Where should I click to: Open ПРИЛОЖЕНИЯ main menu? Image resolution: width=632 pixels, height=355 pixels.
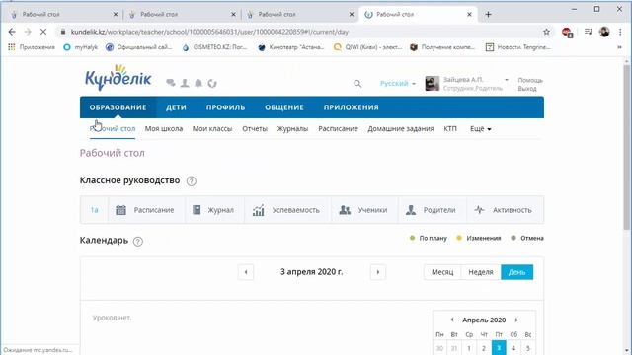(x=352, y=107)
